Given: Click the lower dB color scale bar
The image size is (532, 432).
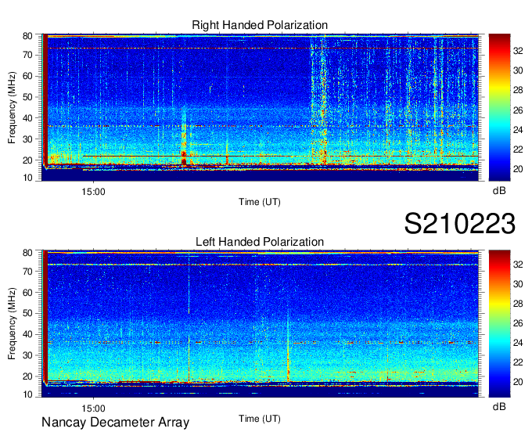Looking at the screenshot, I should pyautogui.click(x=499, y=324).
